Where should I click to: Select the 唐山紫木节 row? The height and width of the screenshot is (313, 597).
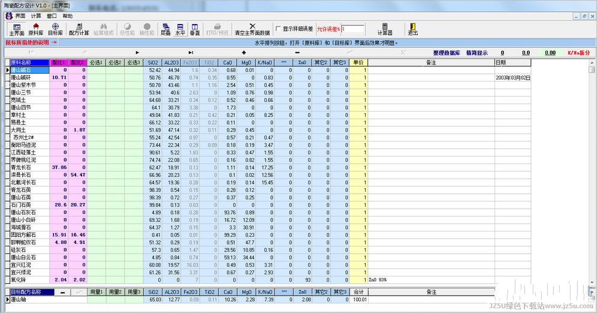(x=30, y=85)
